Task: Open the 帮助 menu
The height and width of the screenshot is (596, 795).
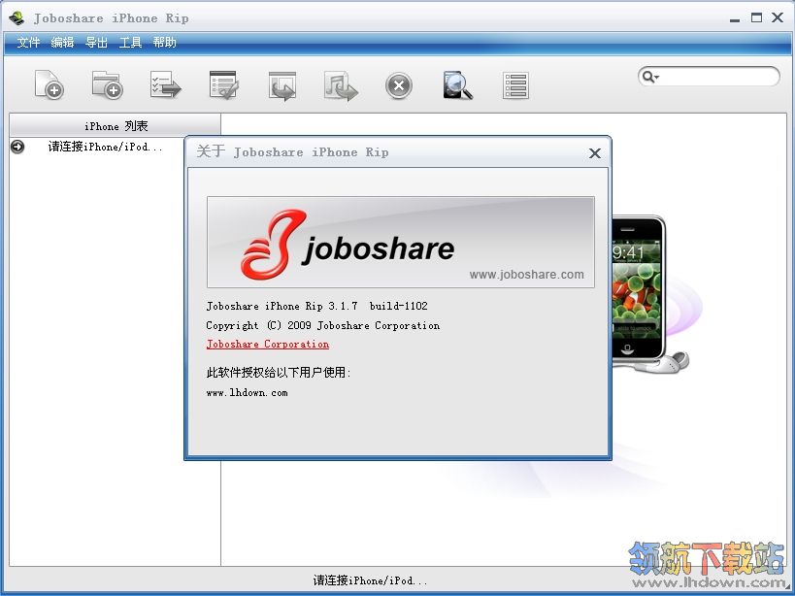Action: coord(165,43)
